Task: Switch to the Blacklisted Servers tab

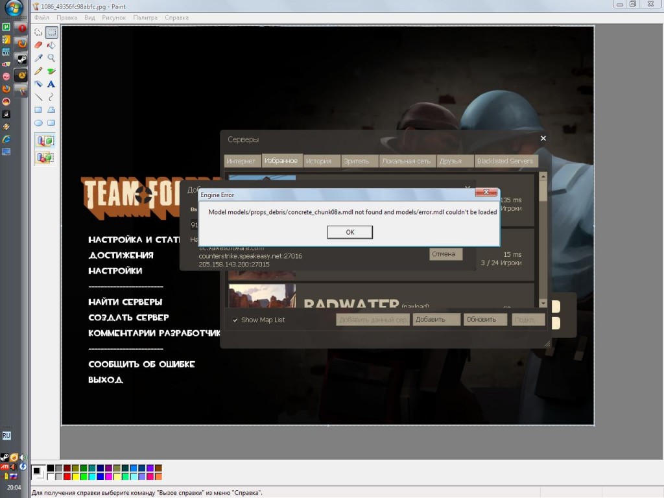Action: click(506, 161)
